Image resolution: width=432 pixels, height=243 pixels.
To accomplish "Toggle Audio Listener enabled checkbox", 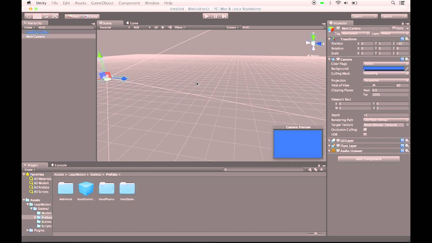I will coord(338,151).
